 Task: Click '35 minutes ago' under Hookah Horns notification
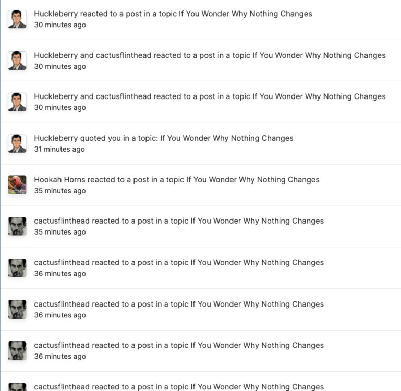pyautogui.click(x=59, y=191)
